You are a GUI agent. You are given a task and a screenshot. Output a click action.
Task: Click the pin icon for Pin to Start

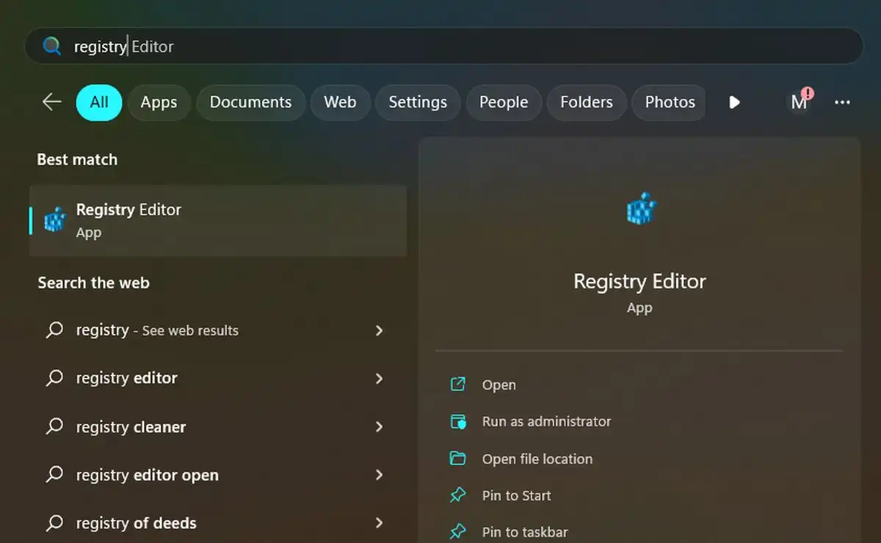[x=457, y=495]
